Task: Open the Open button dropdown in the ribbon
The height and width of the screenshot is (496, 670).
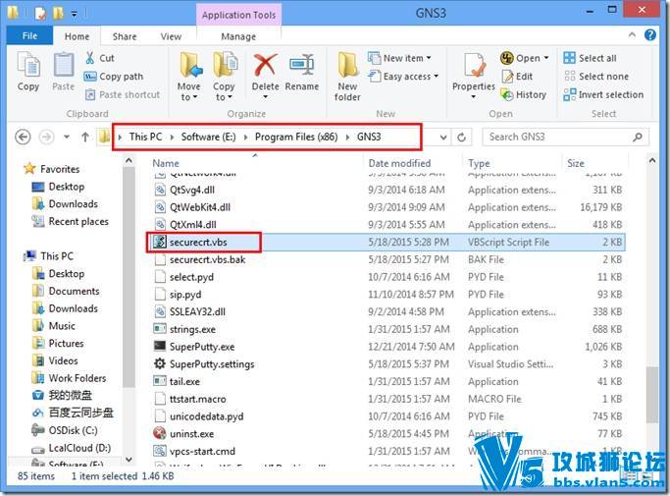Action: pyautogui.click(x=546, y=58)
